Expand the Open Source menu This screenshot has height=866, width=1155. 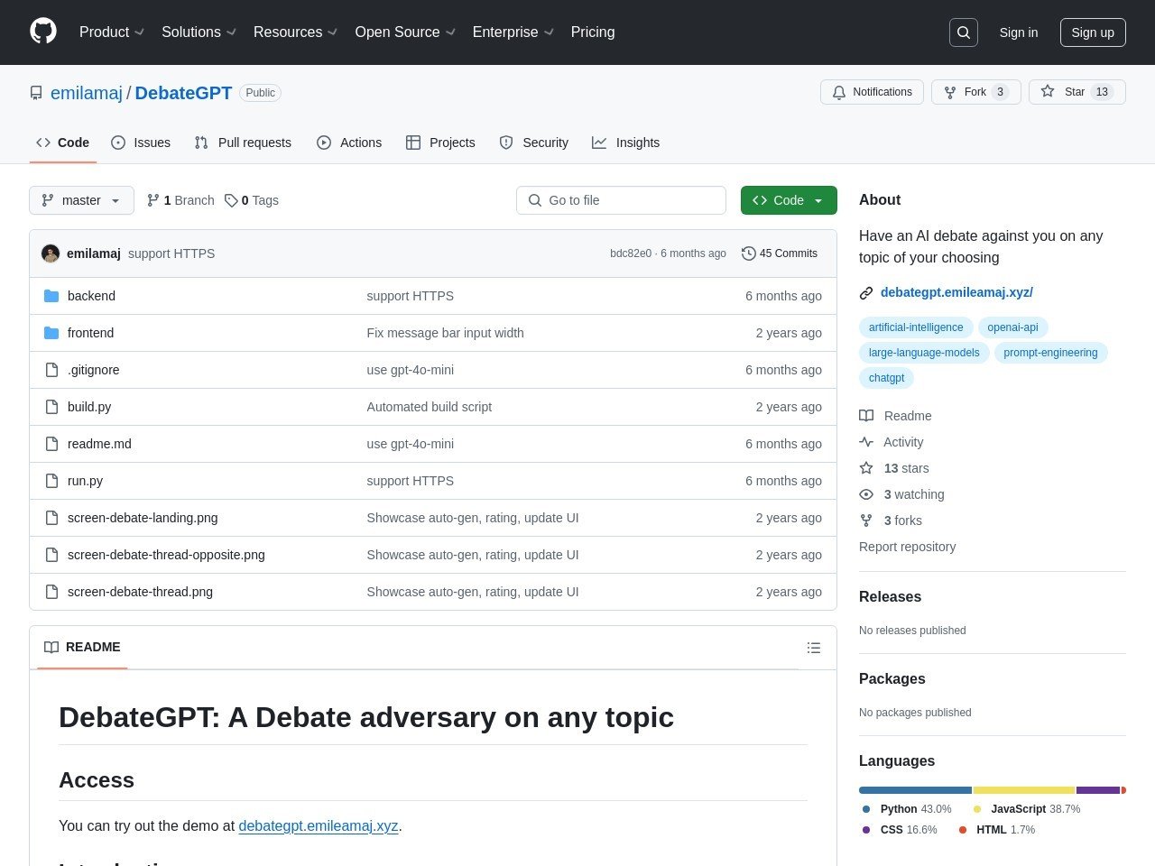[x=405, y=32]
